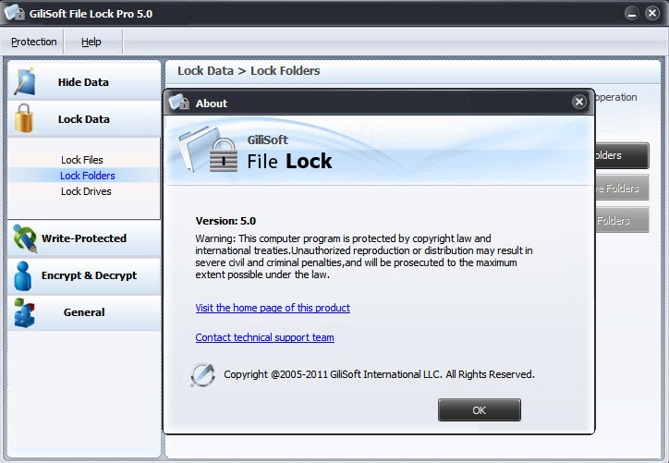Click the Lock Data padlock icon
This screenshot has width=669, height=463.
24,118
